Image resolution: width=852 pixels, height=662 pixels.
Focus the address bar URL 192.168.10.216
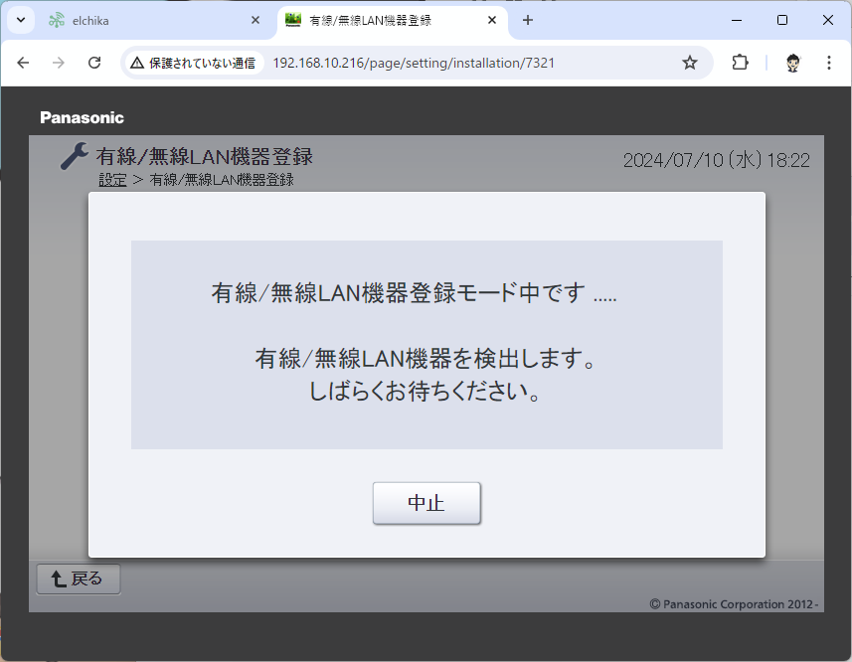[x=413, y=63]
